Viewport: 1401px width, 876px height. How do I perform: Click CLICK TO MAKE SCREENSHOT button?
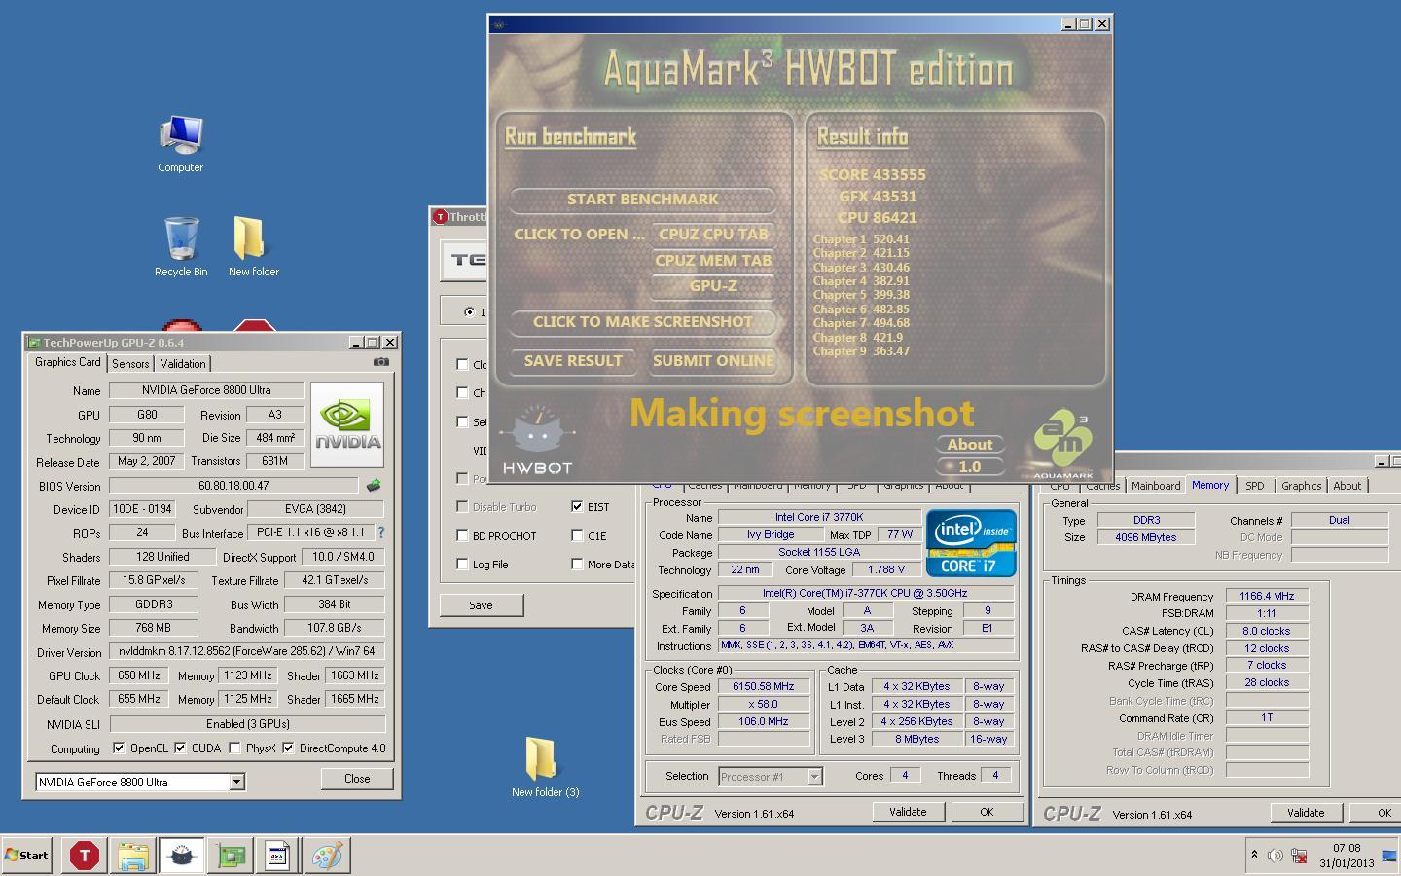click(x=643, y=322)
